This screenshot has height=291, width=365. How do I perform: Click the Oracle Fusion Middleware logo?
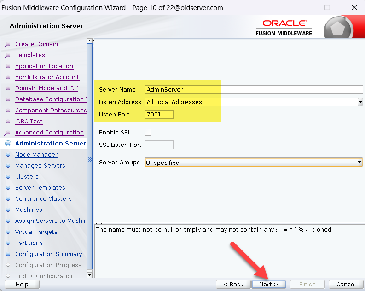(x=284, y=28)
